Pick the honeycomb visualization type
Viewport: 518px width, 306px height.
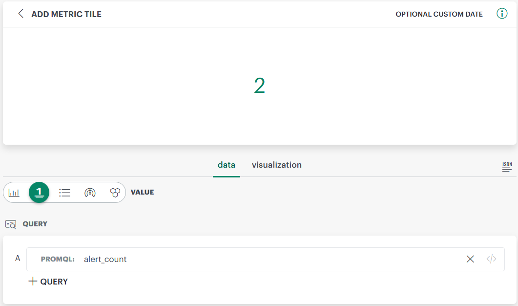tap(115, 193)
